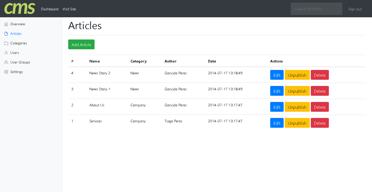Edit the News Story 2 article
This screenshot has height=192, width=372.
(x=277, y=75)
